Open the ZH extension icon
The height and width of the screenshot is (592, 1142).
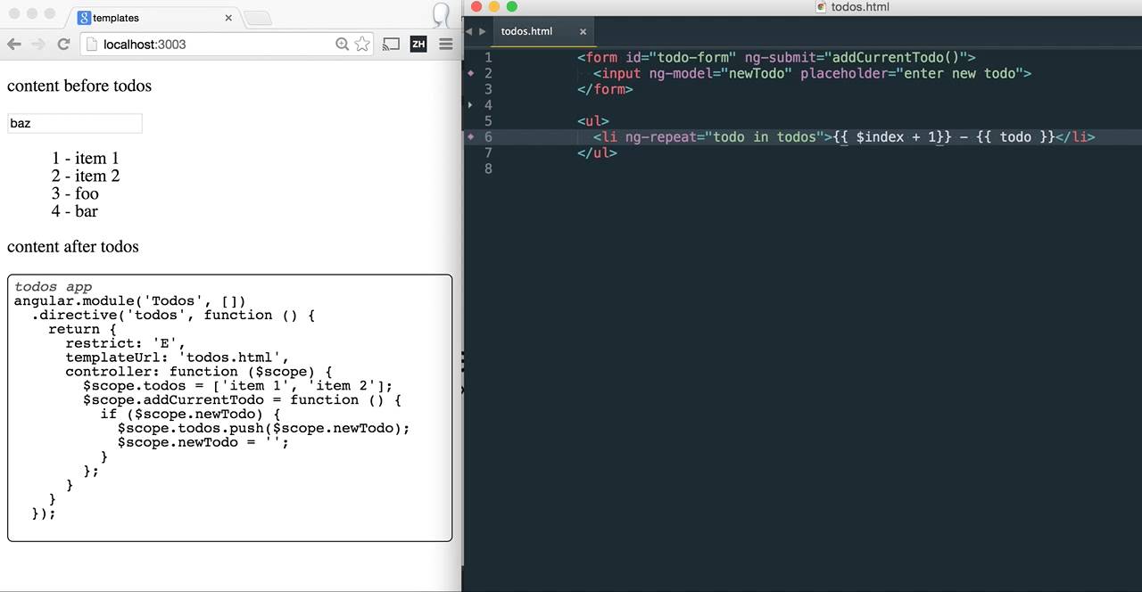tap(418, 44)
